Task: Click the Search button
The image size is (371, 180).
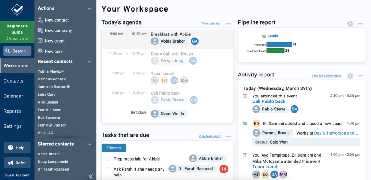Action: click(17, 51)
